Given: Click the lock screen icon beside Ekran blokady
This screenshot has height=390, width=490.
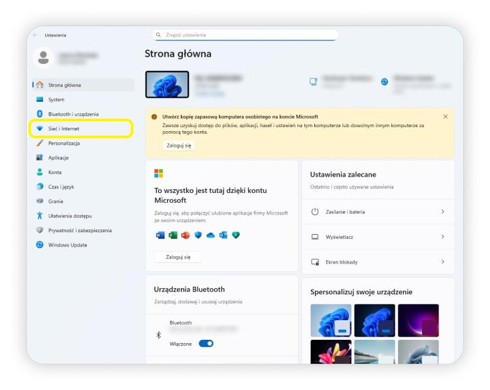Looking at the screenshot, I should click(315, 262).
